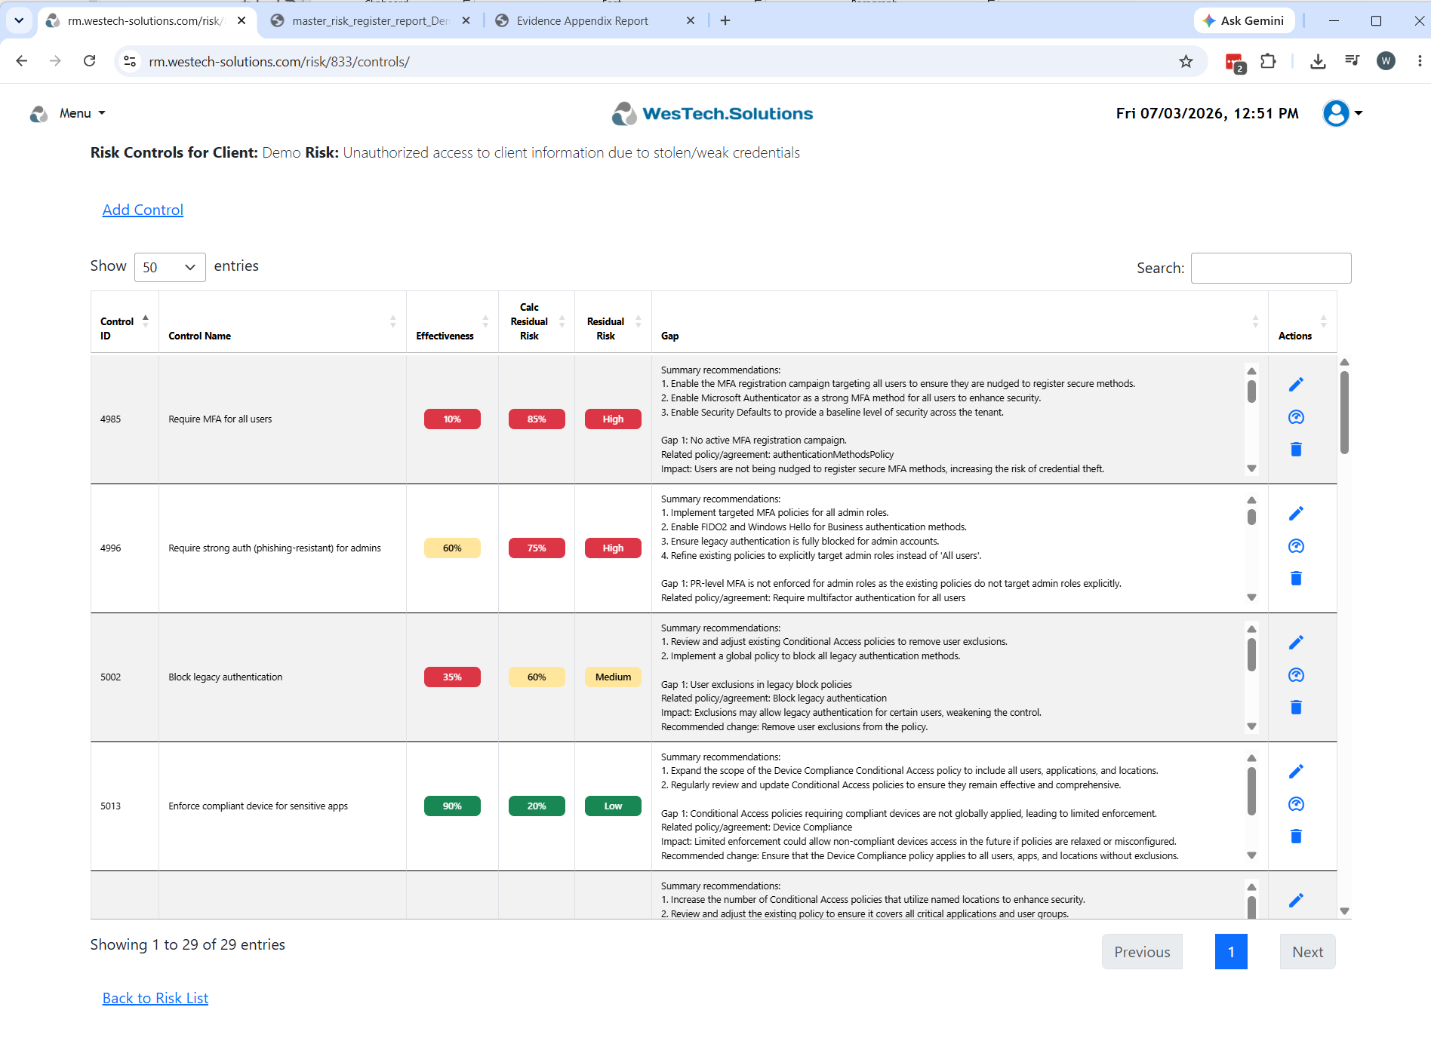Click the Next pagination button

click(1307, 952)
